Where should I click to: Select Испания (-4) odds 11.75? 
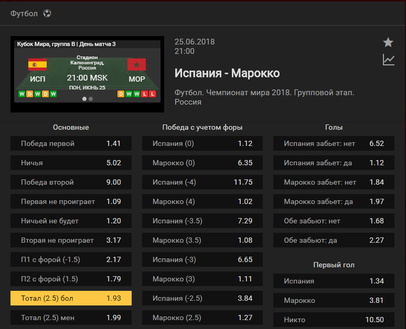click(x=202, y=182)
